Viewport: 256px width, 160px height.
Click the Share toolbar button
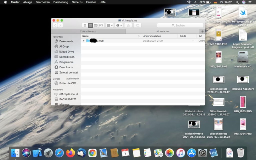click(128, 25)
